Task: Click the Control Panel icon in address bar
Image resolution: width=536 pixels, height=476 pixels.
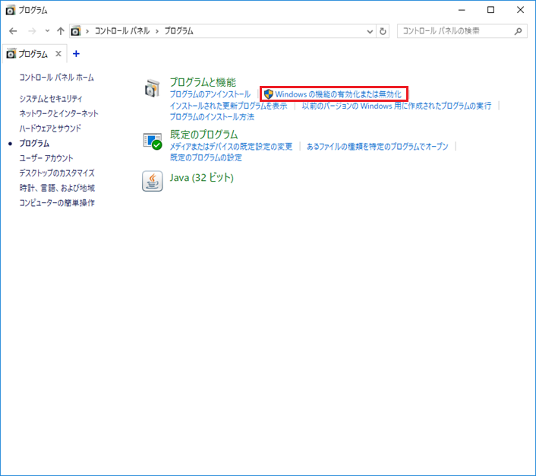Action: click(76, 31)
